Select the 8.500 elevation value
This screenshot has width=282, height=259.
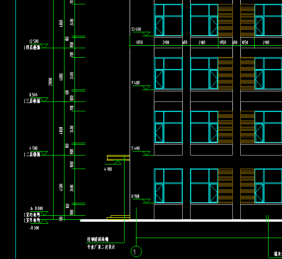coord(33,95)
